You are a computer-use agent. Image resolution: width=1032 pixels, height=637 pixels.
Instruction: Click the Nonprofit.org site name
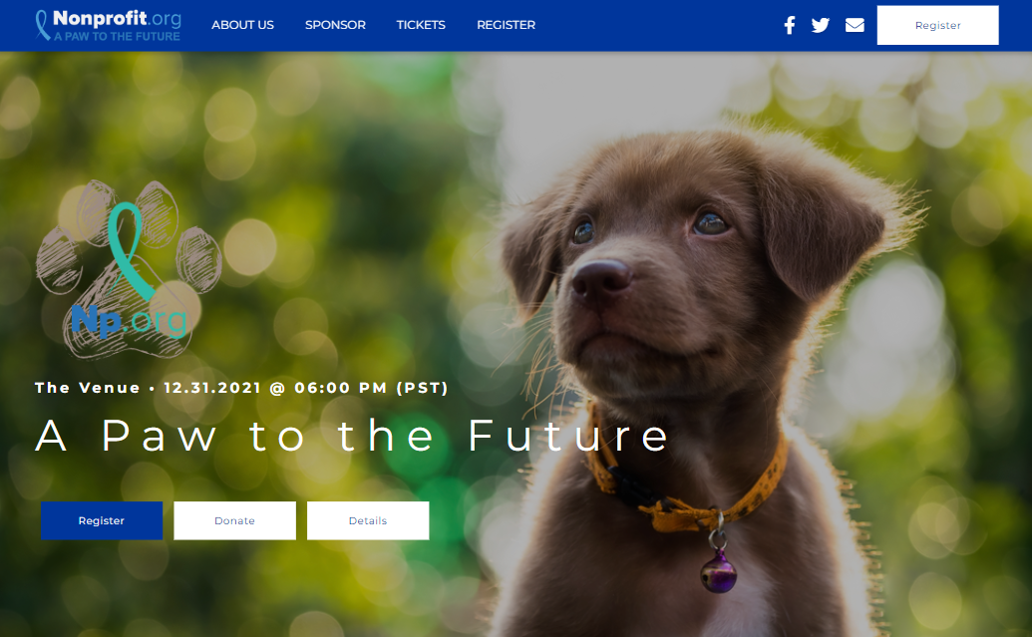[117, 18]
